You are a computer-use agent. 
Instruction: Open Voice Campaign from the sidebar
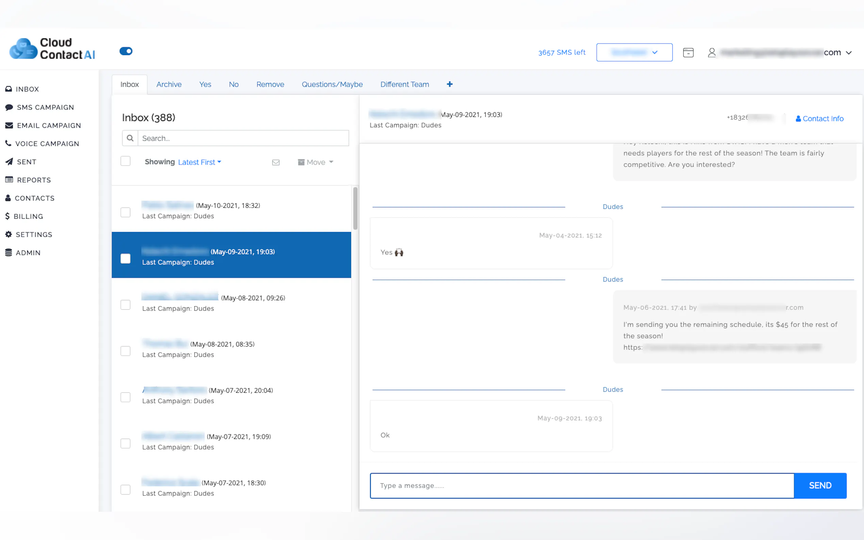click(x=47, y=144)
